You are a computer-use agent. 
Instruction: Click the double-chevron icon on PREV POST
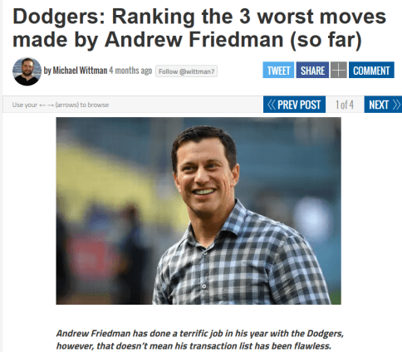pyautogui.click(x=272, y=105)
